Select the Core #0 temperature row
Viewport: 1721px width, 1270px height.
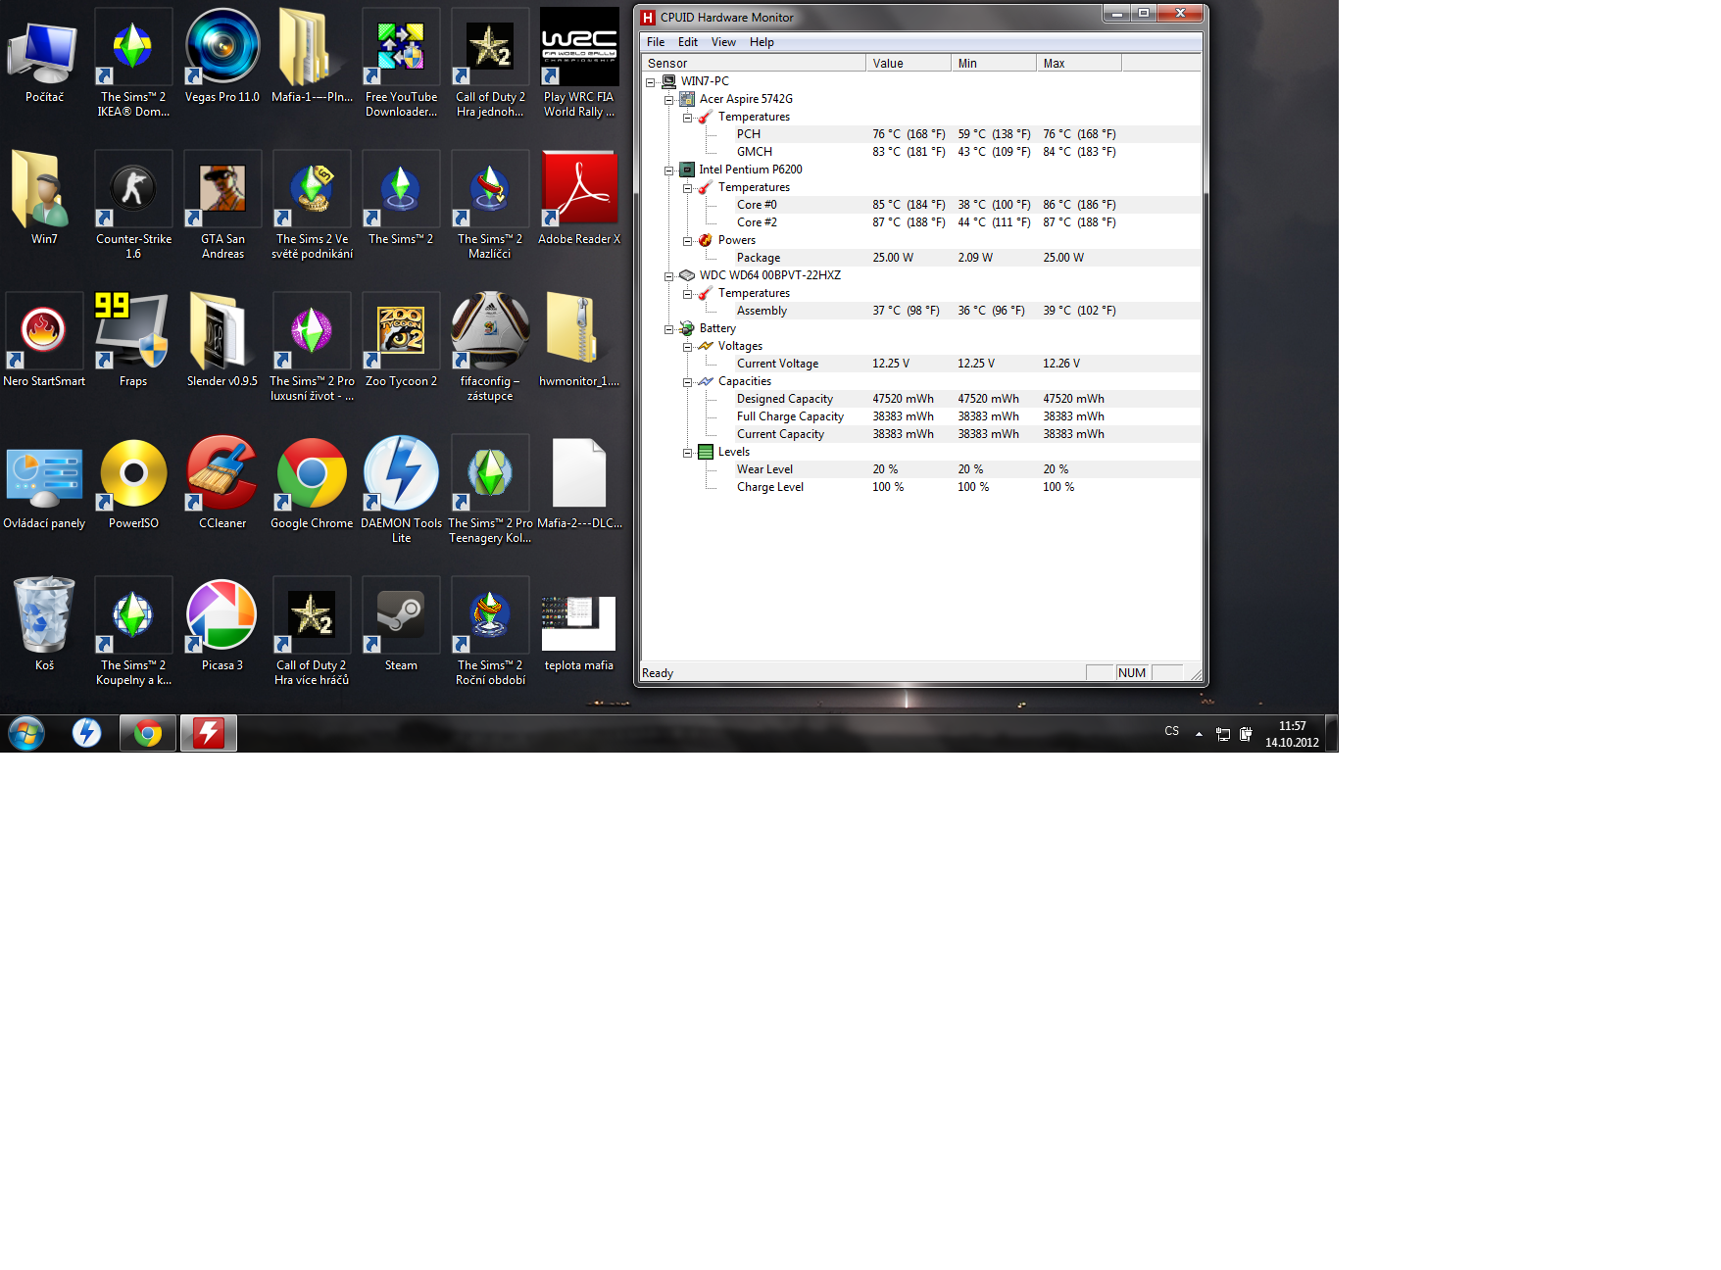(x=757, y=205)
